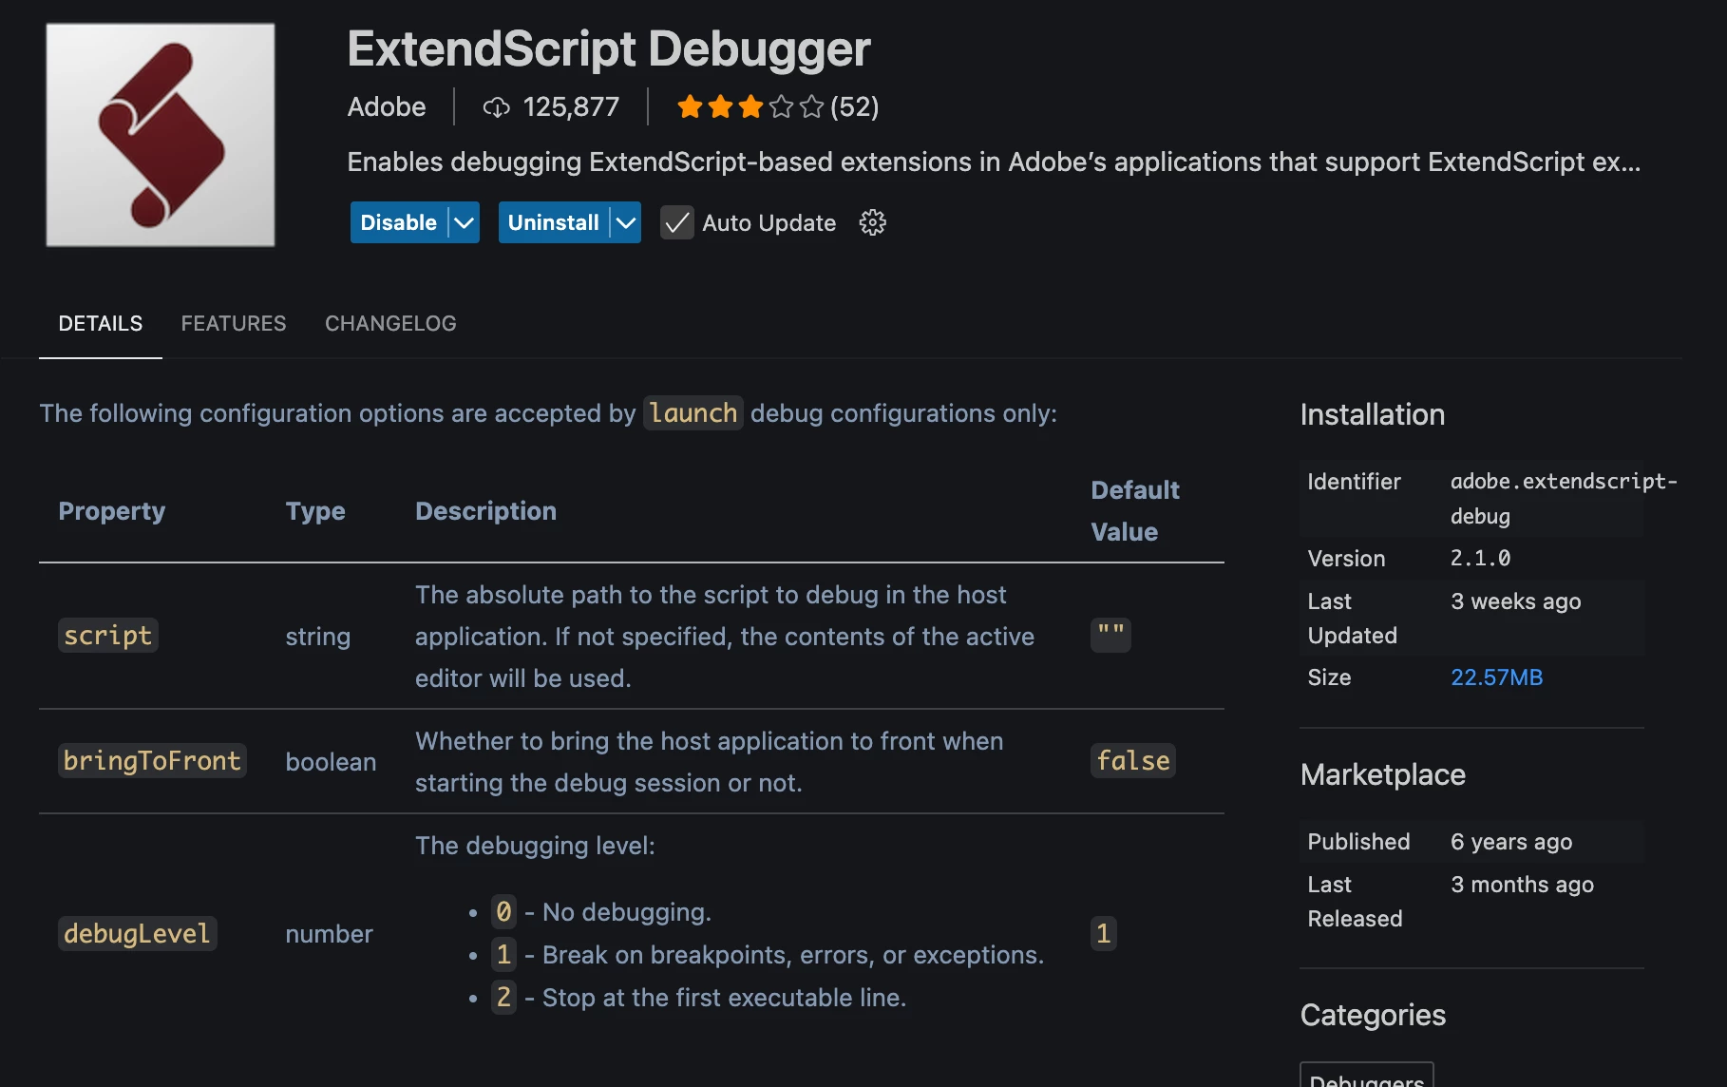Viewport: 1727px width, 1087px height.
Task: Click the '0' No debugging code value
Action: click(503, 911)
